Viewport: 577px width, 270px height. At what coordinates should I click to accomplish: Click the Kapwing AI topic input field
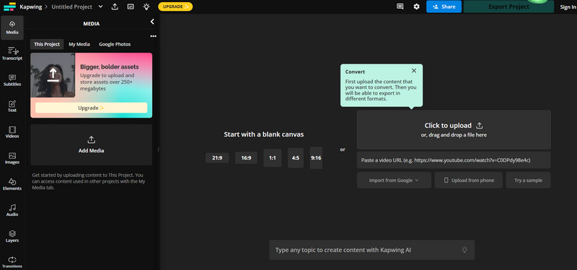coord(372,250)
